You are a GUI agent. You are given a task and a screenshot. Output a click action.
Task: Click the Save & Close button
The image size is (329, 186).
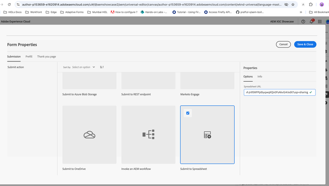coord(305,44)
